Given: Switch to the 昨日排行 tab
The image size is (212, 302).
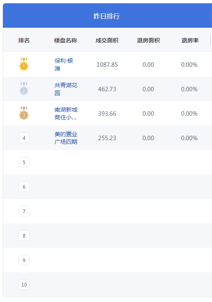Looking at the screenshot, I should pyautogui.click(x=107, y=16).
